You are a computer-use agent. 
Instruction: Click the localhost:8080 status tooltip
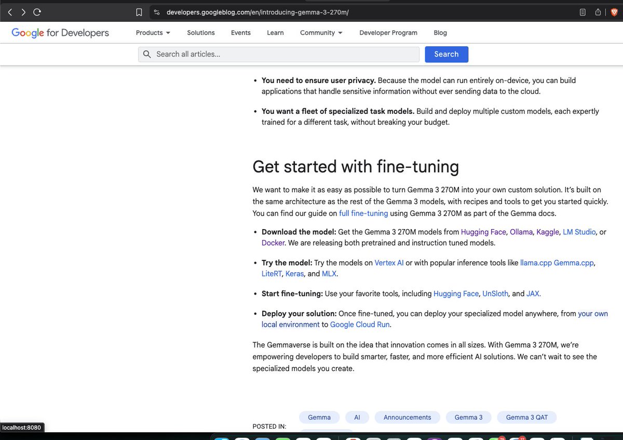pos(21,428)
